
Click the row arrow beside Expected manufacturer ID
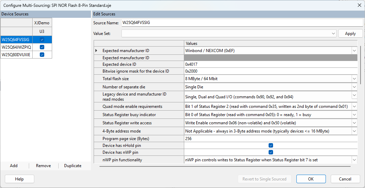96,51
